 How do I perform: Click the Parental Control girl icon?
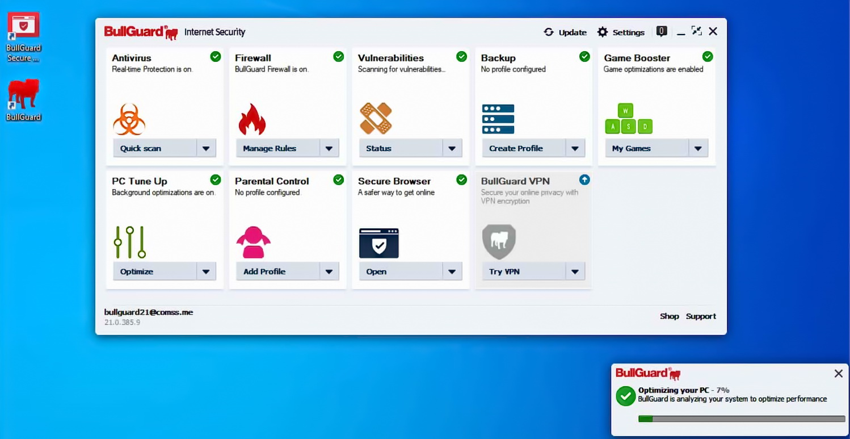coord(253,242)
